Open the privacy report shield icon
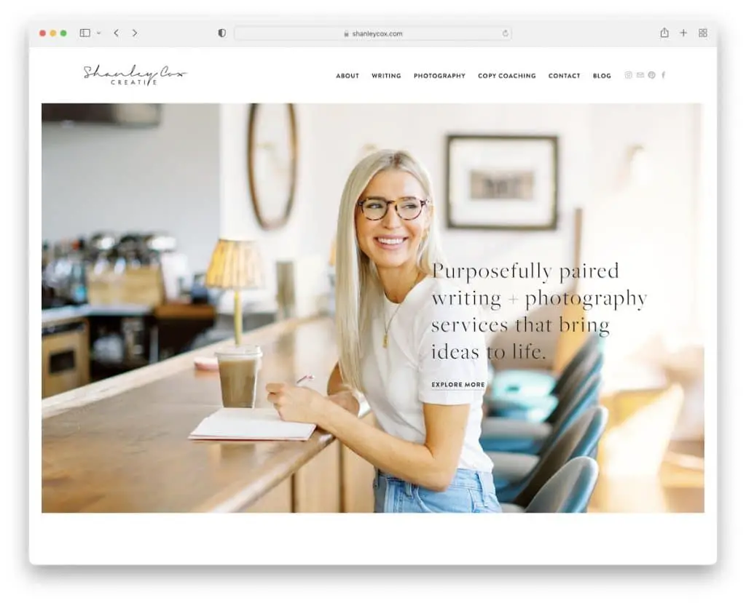This screenshot has height=603, width=746. [x=221, y=33]
